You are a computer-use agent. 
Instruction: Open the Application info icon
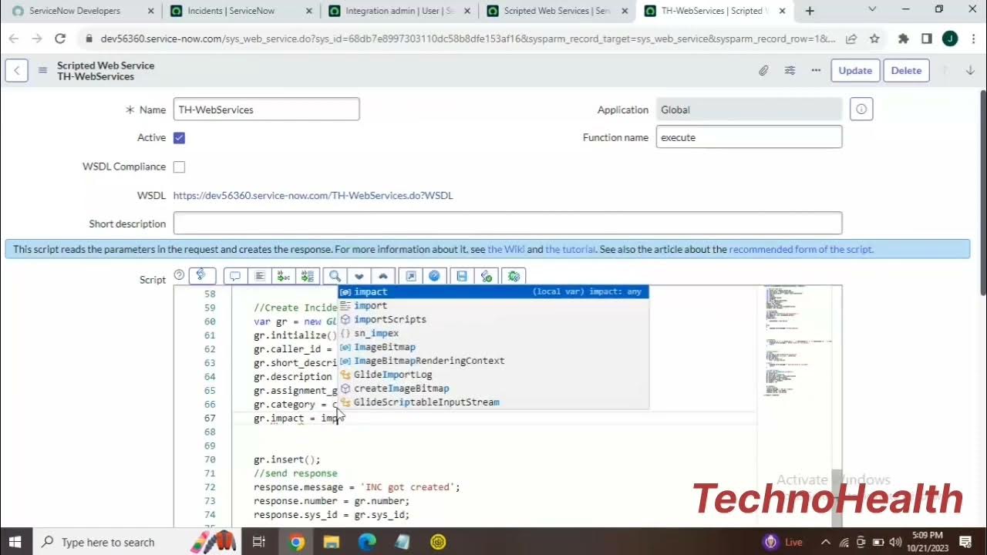click(861, 109)
